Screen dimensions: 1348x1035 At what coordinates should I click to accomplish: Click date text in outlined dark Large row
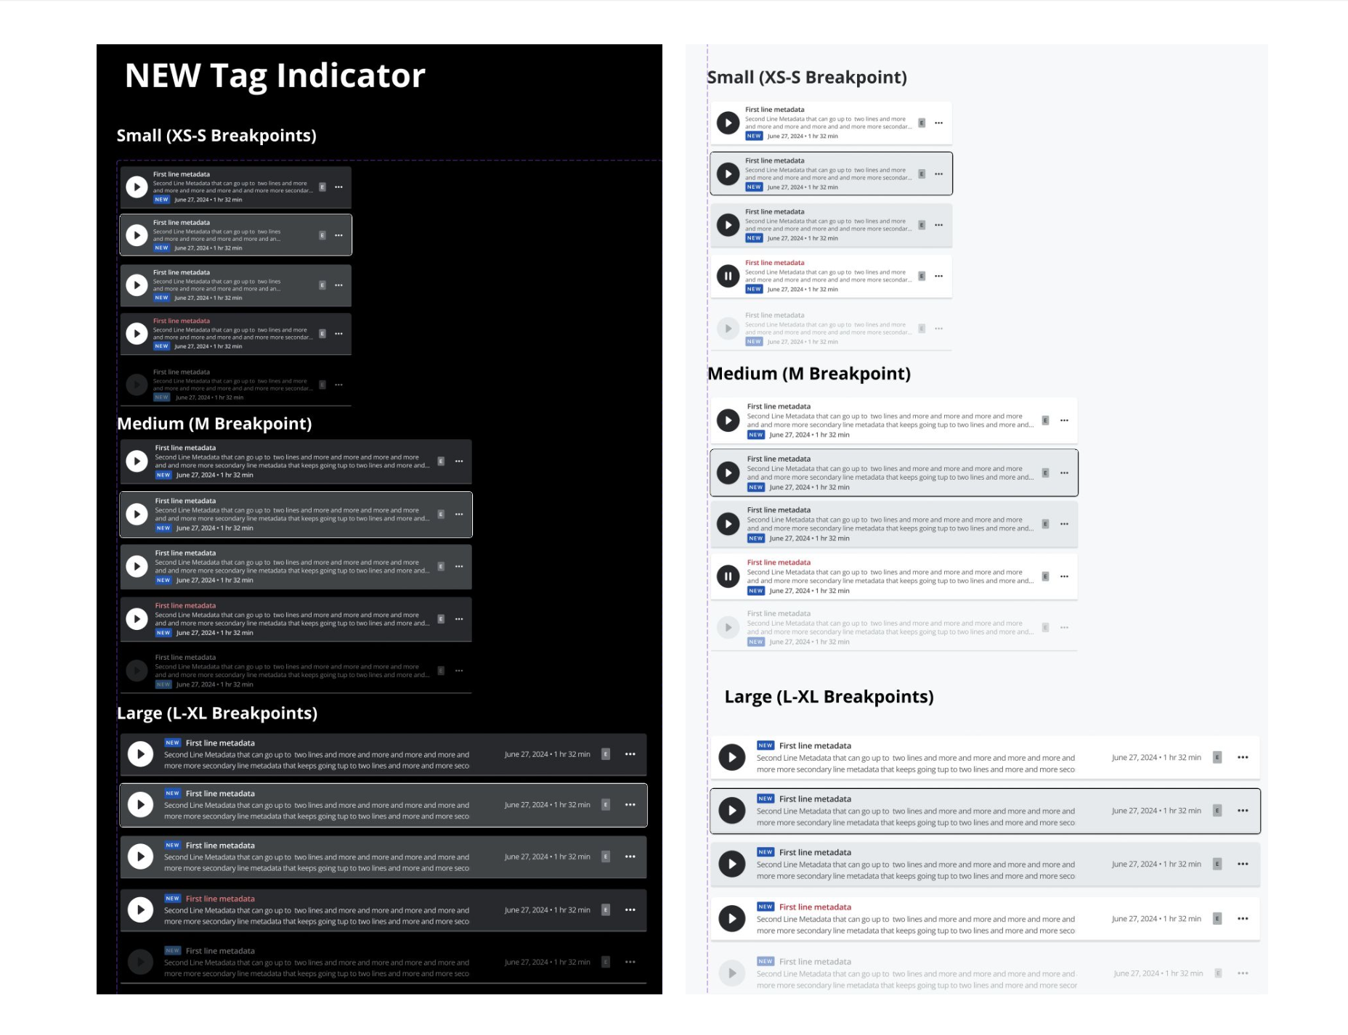coord(548,805)
